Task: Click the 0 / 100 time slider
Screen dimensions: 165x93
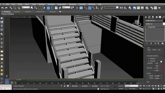Action: click(19, 80)
